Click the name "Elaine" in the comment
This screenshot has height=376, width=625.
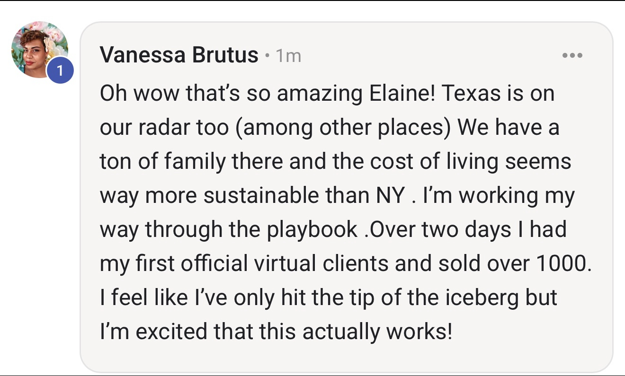403,94
